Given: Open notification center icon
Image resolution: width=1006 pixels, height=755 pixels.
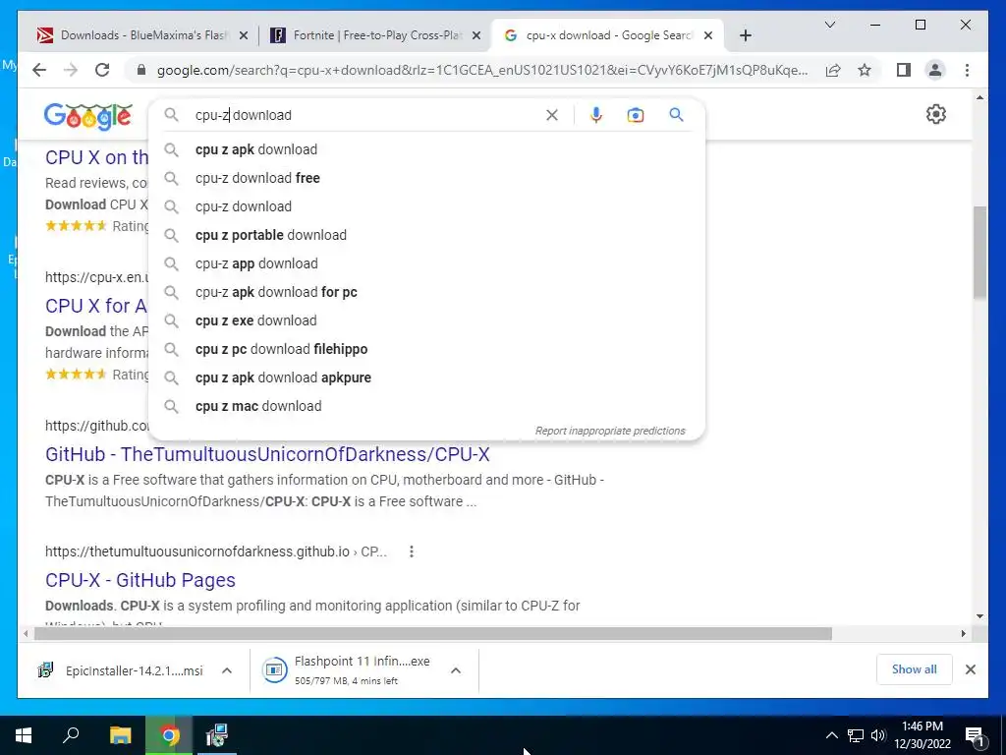Looking at the screenshot, I should [x=976, y=736].
